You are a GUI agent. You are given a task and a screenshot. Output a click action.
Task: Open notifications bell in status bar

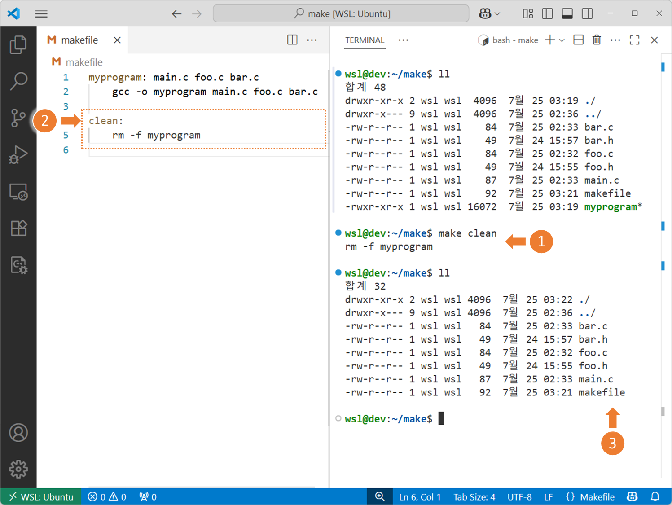[x=655, y=497]
